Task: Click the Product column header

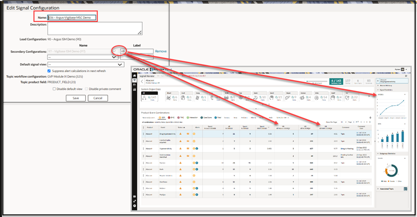Action: [x=150, y=128]
